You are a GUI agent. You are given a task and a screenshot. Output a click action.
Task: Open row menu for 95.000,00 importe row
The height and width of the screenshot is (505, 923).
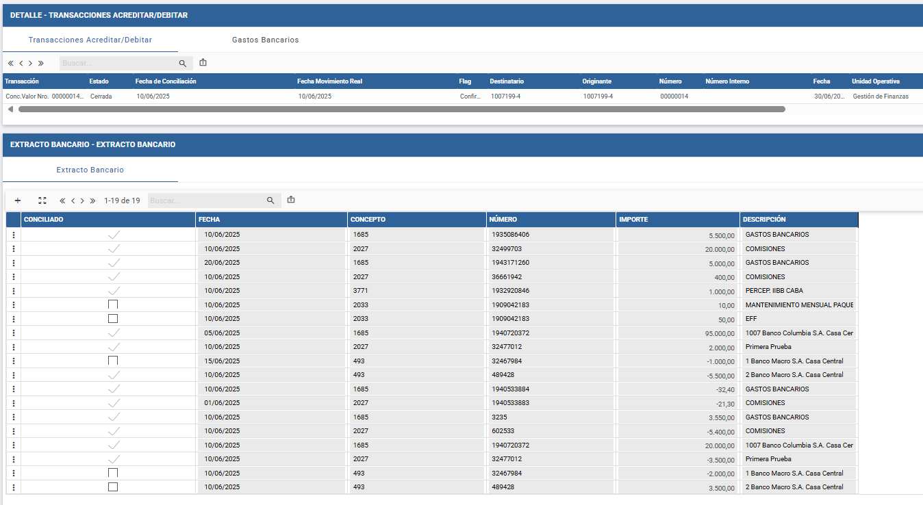(x=14, y=333)
